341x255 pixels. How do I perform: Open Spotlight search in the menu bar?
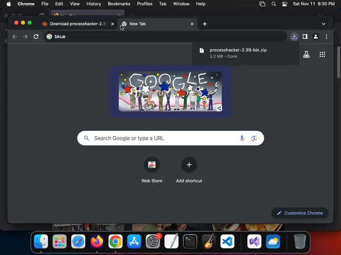[x=274, y=4]
